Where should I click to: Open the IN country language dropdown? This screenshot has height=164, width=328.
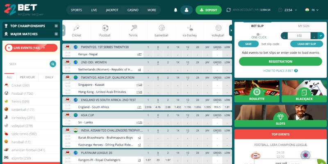click(312, 10)
